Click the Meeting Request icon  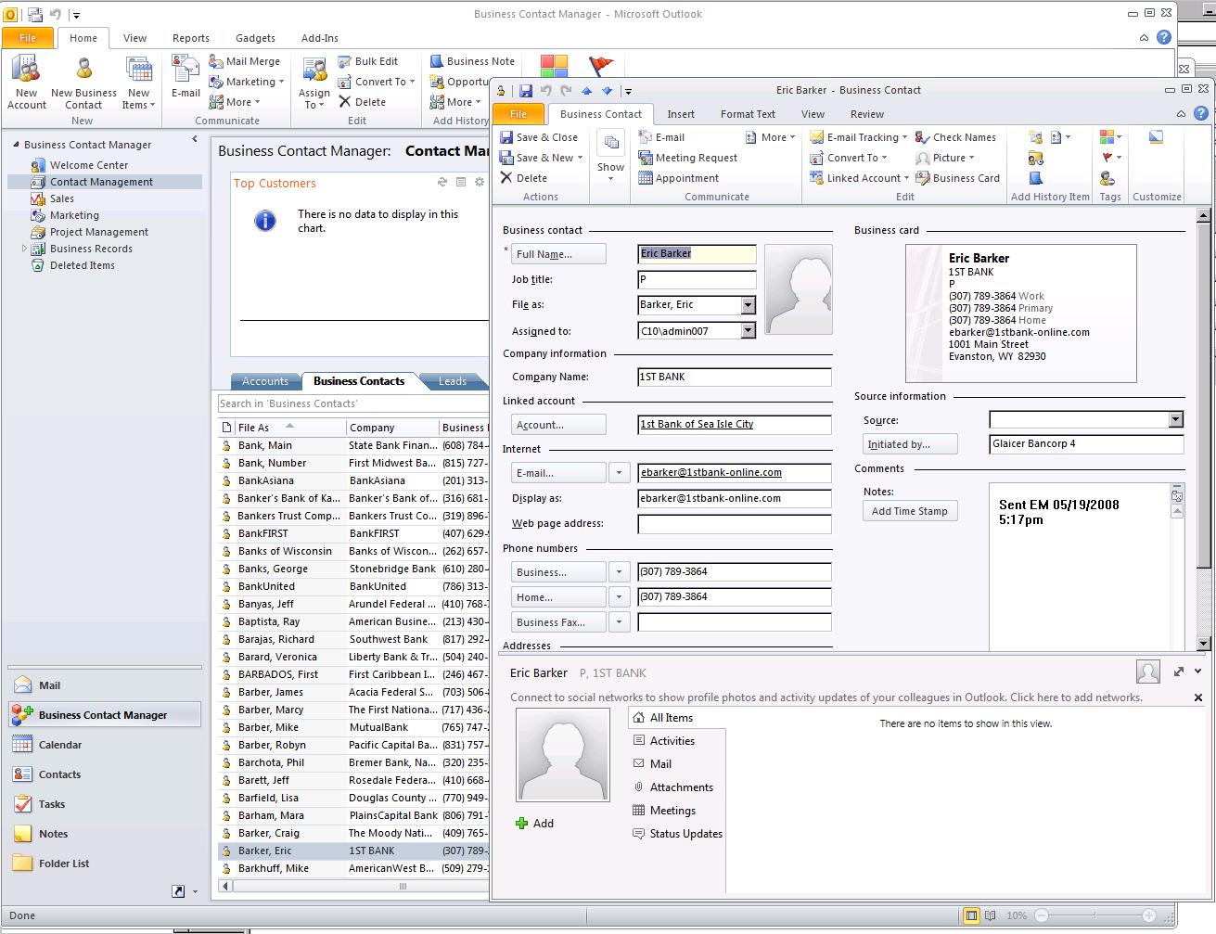[x=646, y=158]
